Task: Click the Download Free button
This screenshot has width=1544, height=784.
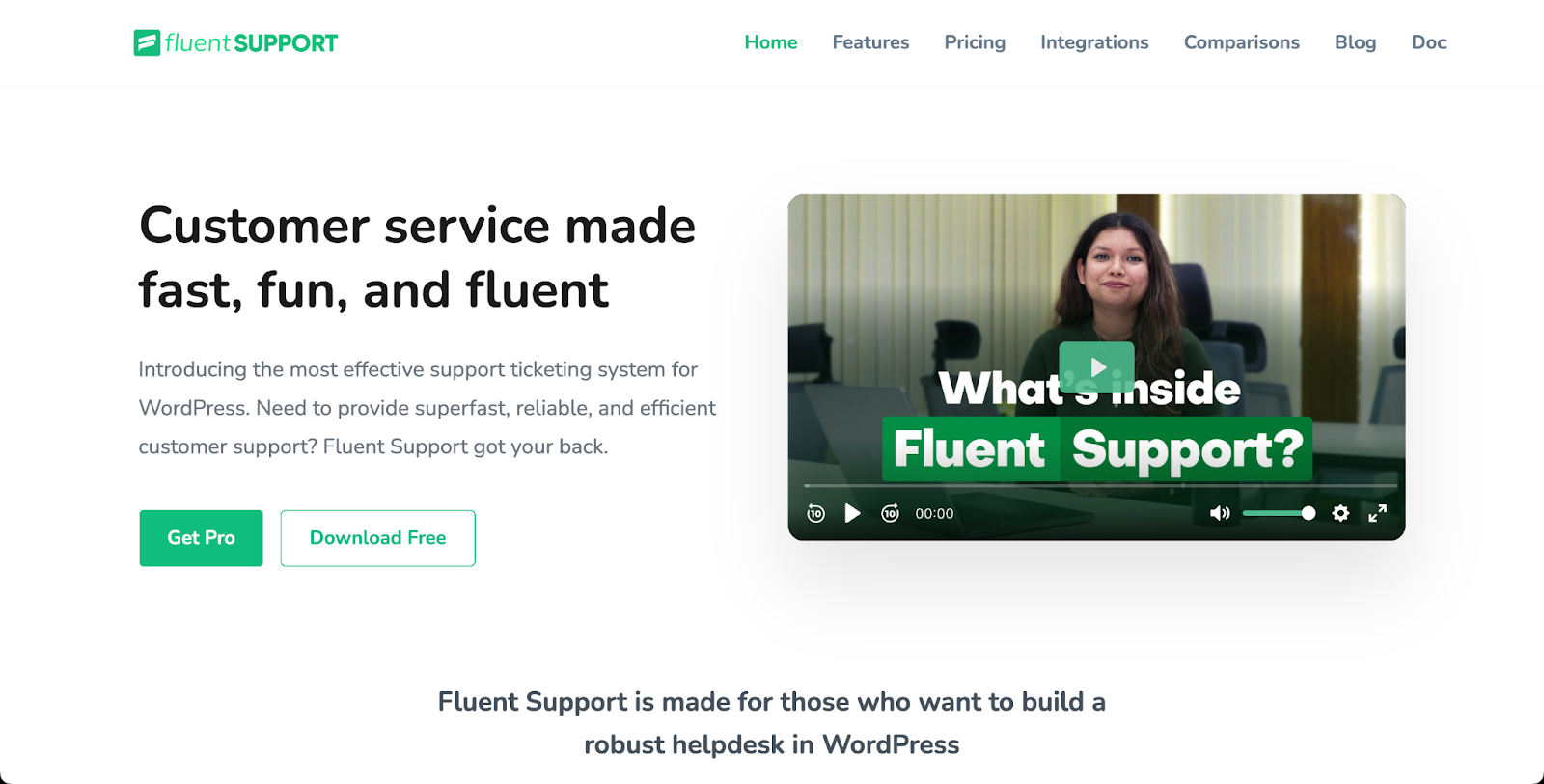Action: [x=378, y=538]
